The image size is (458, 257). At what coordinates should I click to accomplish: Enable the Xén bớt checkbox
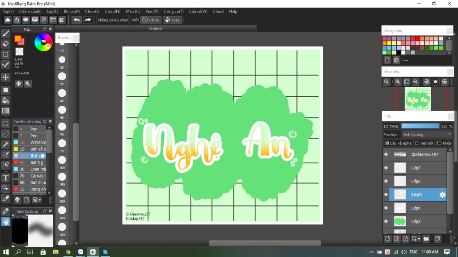(417, 143)
